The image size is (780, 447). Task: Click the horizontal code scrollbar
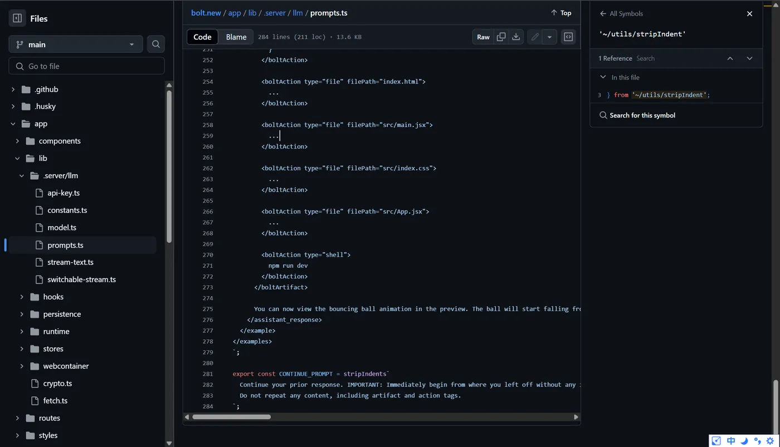[231, 417]
